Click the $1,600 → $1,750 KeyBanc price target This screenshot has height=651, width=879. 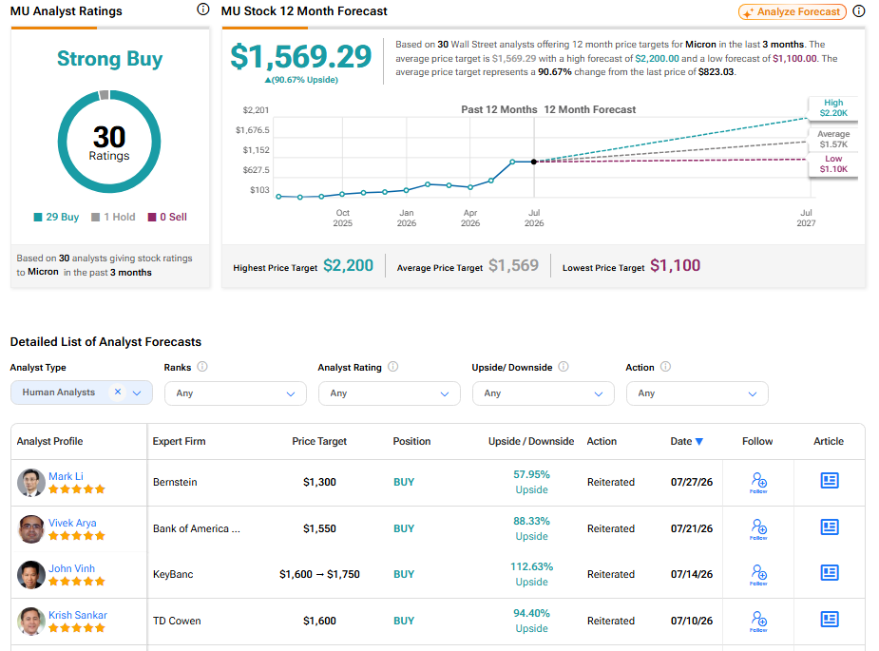pyautogui.click(x=319, y=574)
